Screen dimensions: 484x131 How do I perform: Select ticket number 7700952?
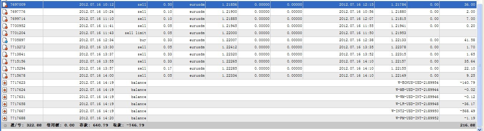[18, 26]
